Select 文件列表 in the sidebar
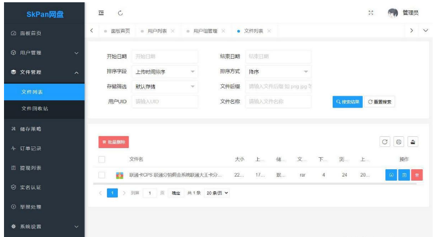This screenshot has height=237, width=443. tap(44, 92)
